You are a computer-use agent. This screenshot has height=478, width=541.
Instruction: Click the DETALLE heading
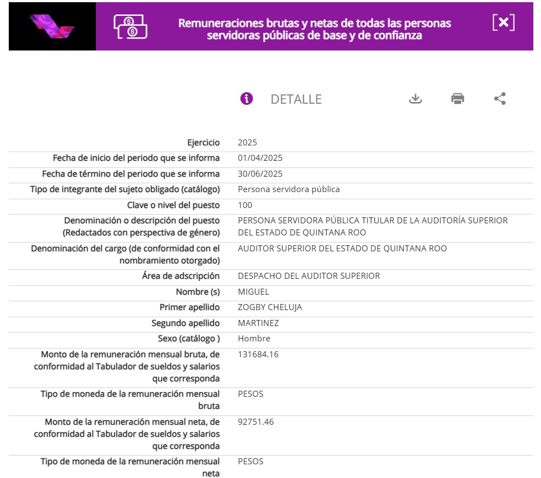pyautogui.click(x=296, y=99)
